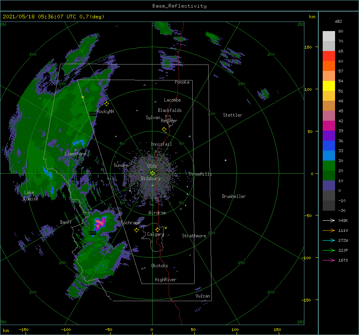Select the timestamp 2021/05/18 05:36:07 UTC
Screen dimensions: 359x335
[39, 16]
